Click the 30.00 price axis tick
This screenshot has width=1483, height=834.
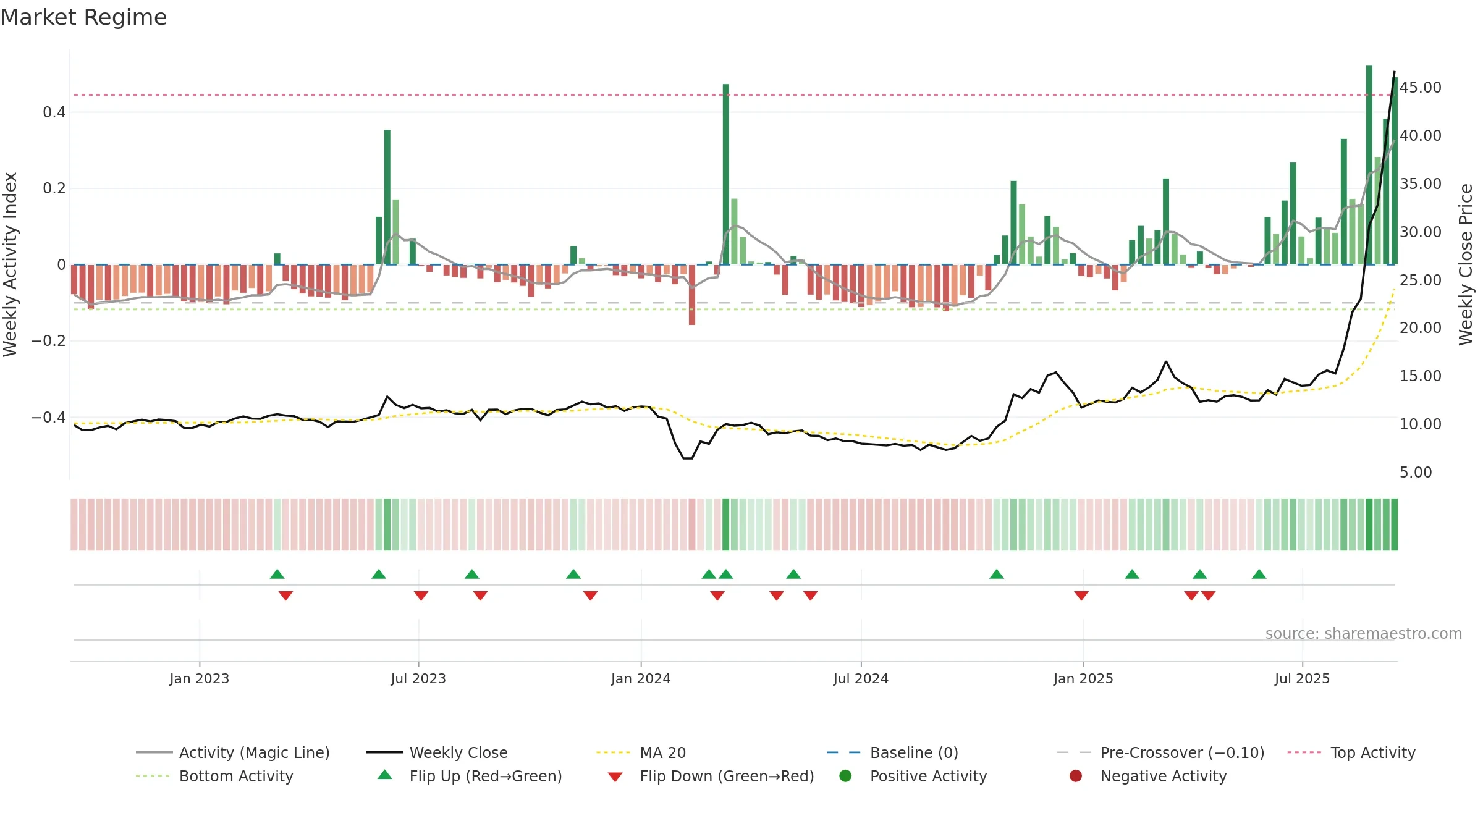1420,232
